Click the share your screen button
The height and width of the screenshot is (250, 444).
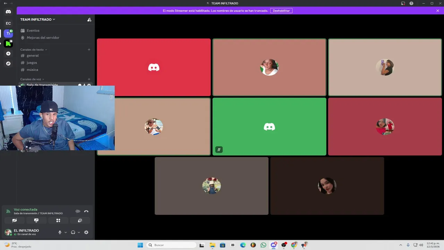36,220
